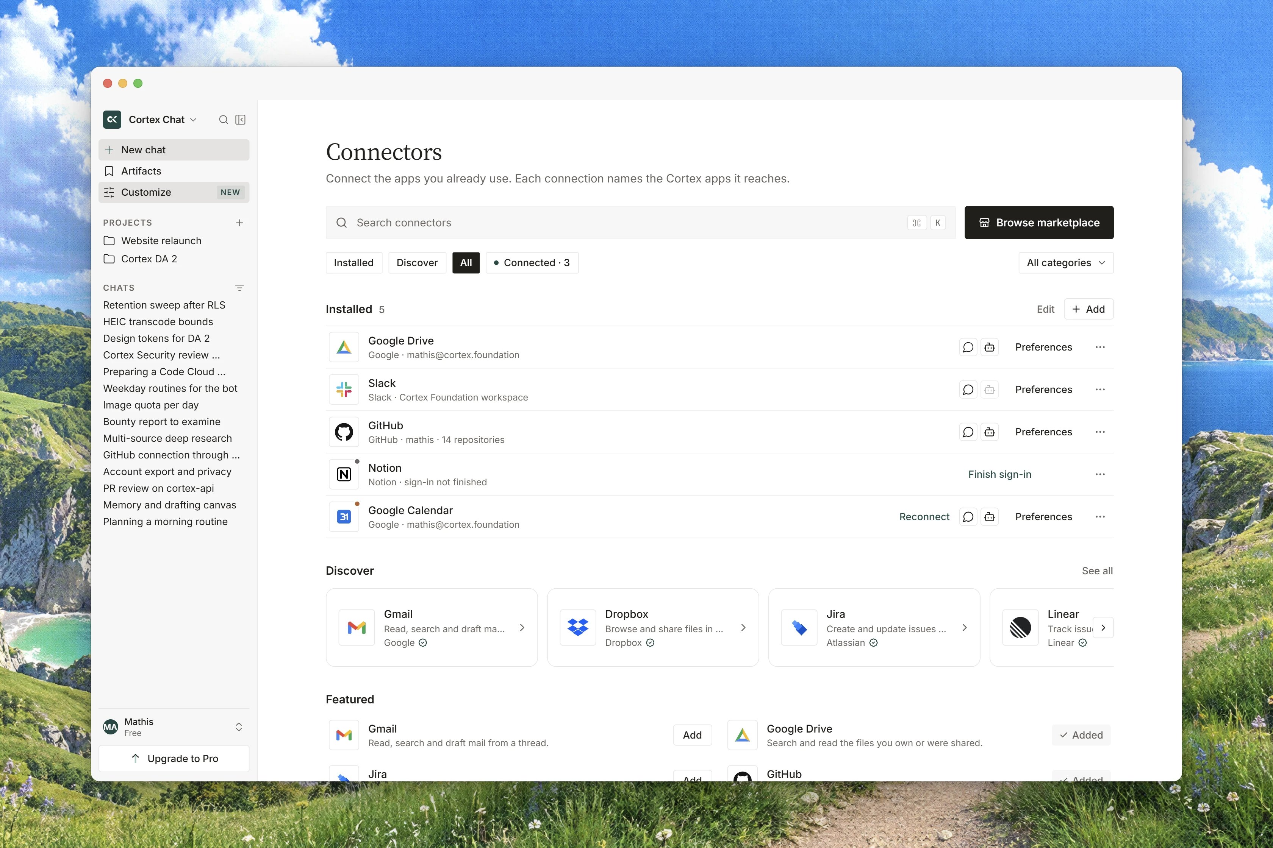Open search via the sidebar magnifier icon

click(x=223, y=120)
